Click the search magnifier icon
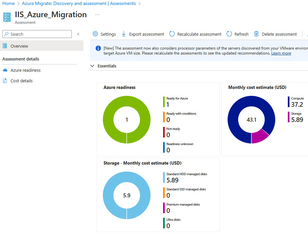 click(x=7, y=34)
